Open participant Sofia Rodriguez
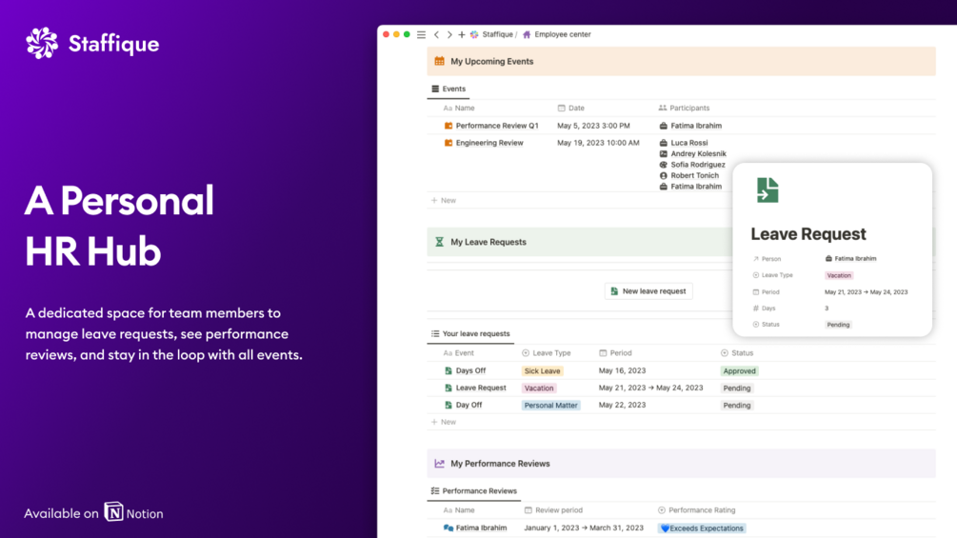Screen dimensions: 957x538 coord(698,165)
